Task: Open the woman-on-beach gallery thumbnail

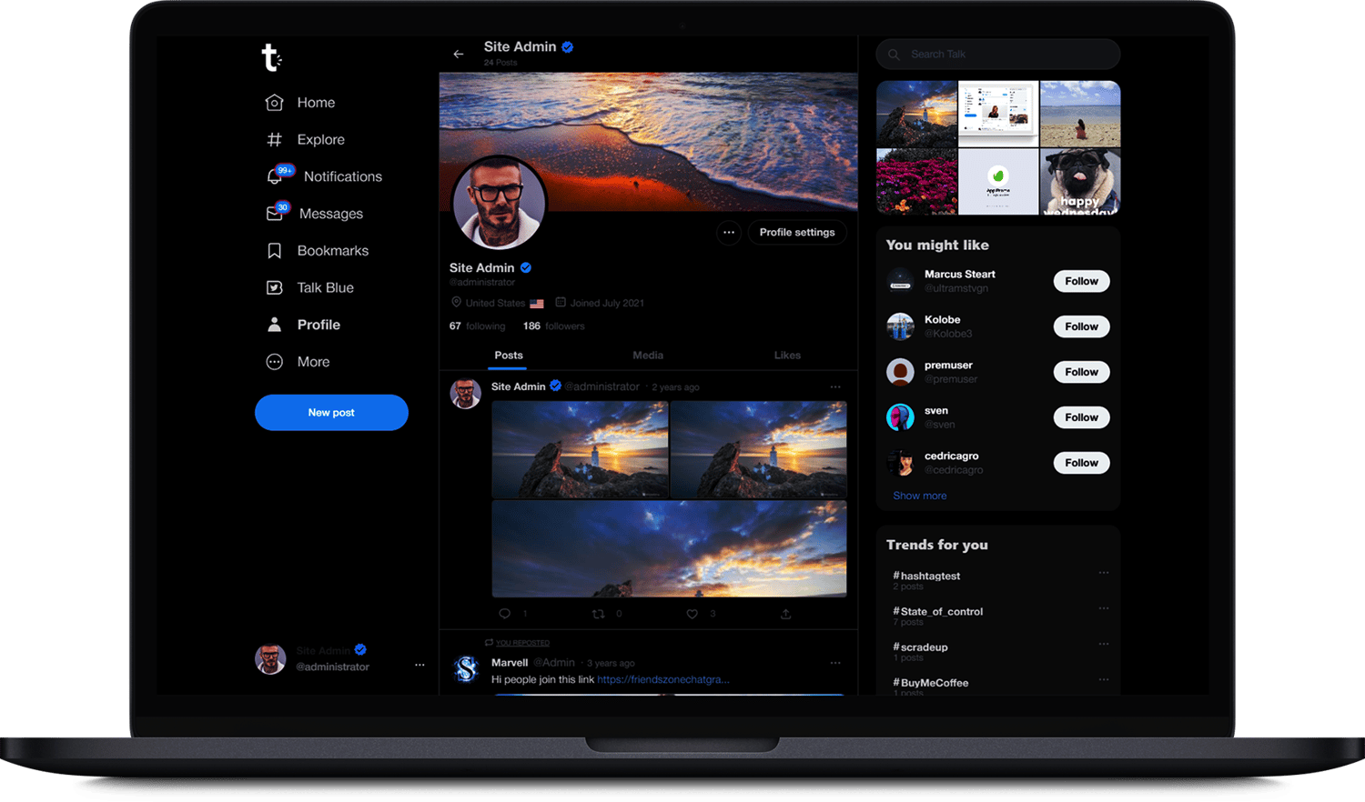Action: point(1080,114)
